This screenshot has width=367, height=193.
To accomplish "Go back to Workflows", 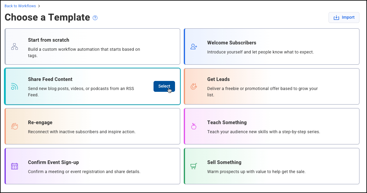I will (x=20, y=6).
